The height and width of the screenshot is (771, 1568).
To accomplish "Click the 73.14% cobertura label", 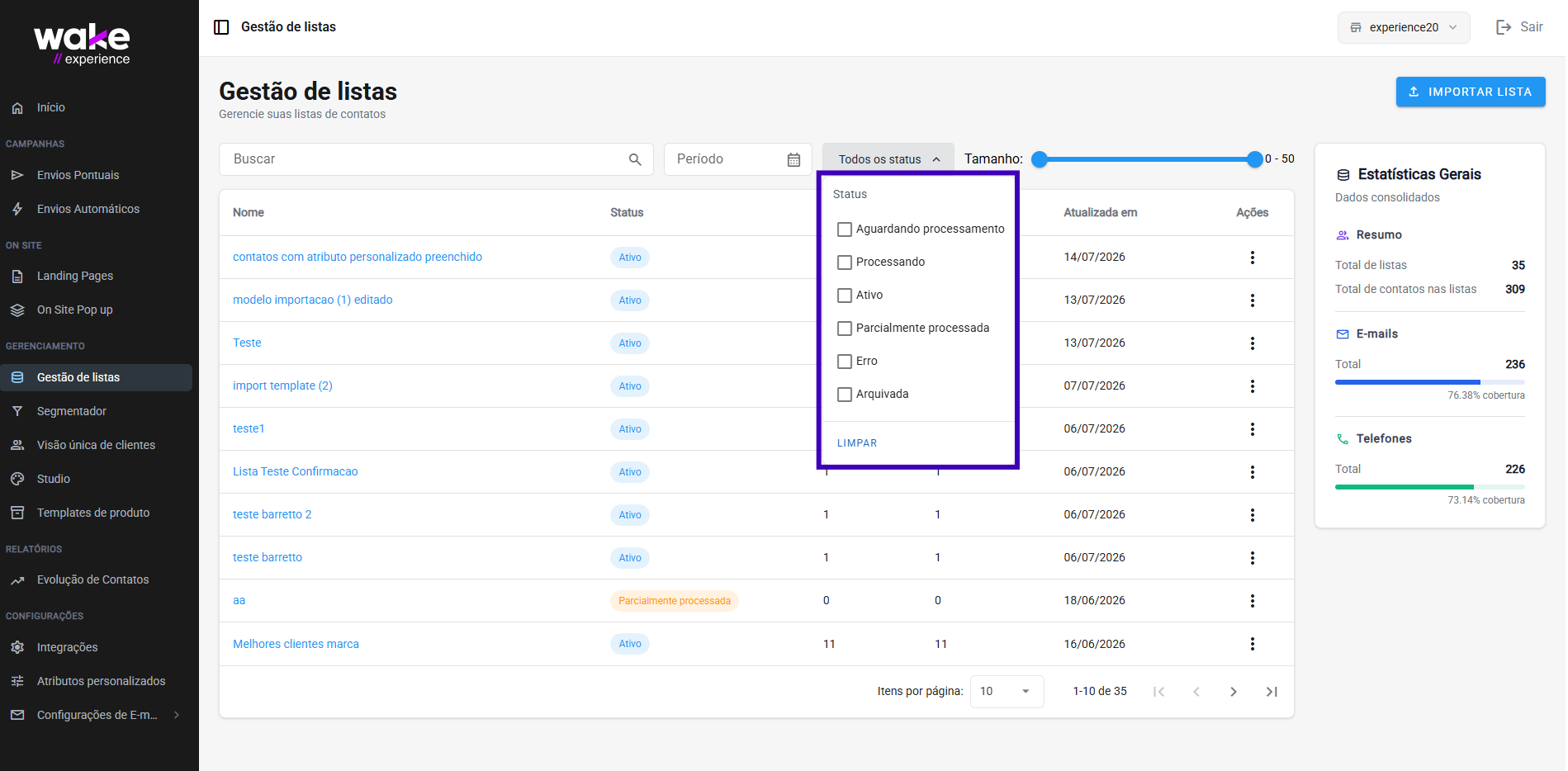I will [1486, 500].
